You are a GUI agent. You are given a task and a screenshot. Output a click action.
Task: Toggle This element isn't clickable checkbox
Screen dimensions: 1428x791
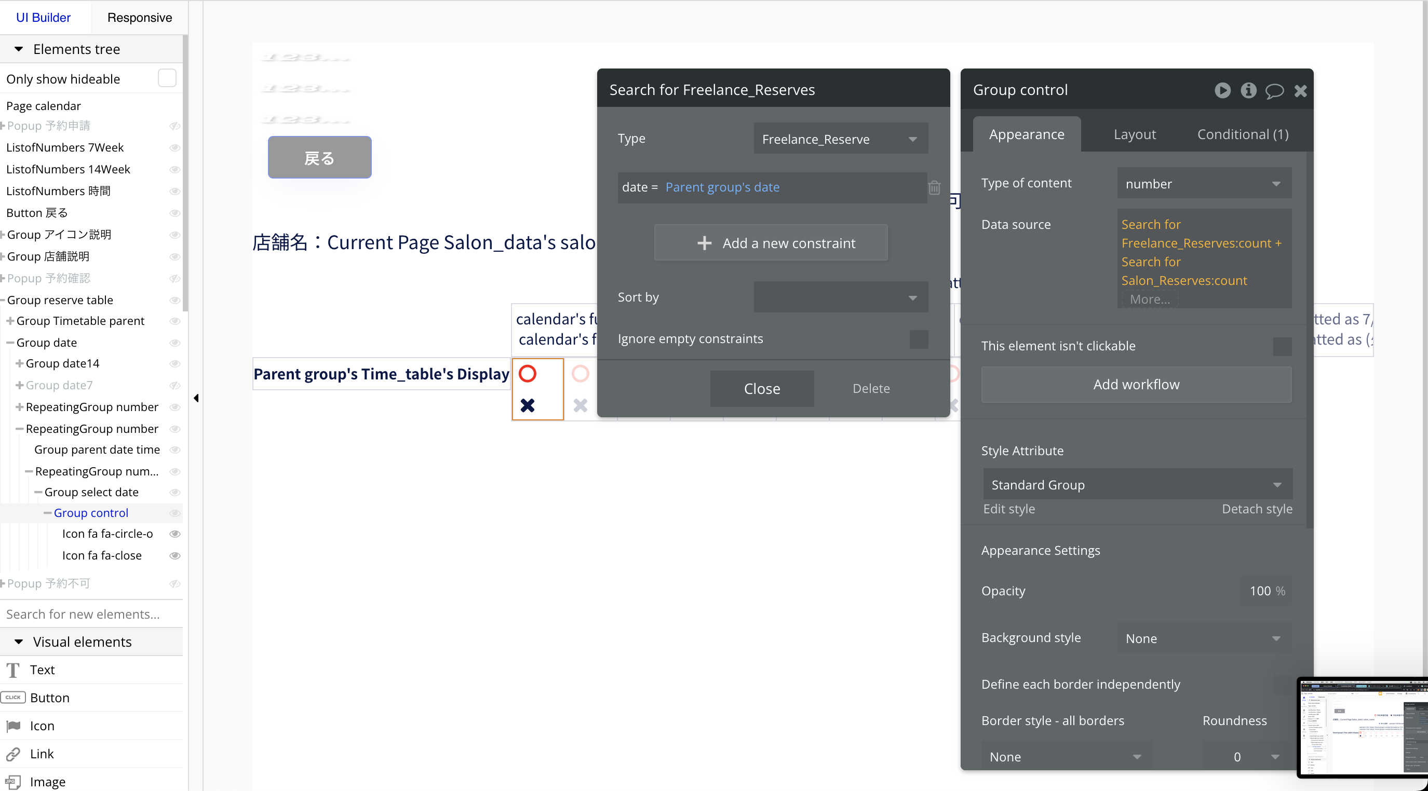click(x=1282, y=346)
